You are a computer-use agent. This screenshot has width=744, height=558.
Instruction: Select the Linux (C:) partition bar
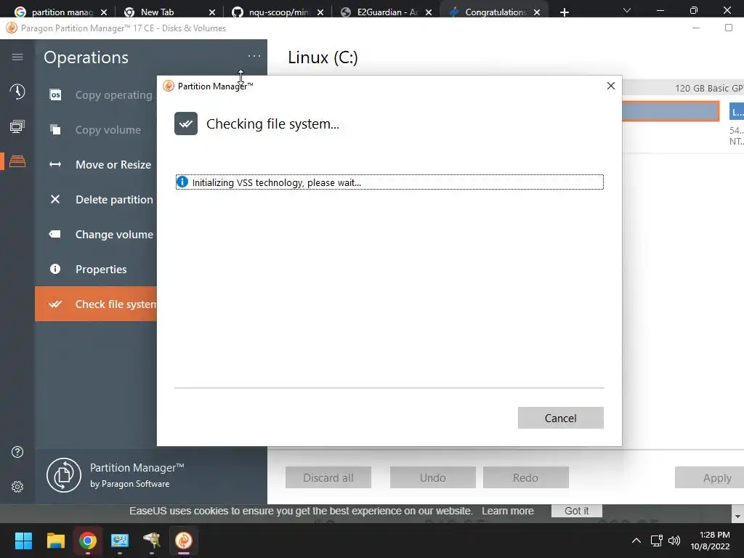point(671,111)
